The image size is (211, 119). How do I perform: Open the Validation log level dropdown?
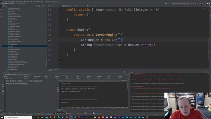tap(91, 78)
